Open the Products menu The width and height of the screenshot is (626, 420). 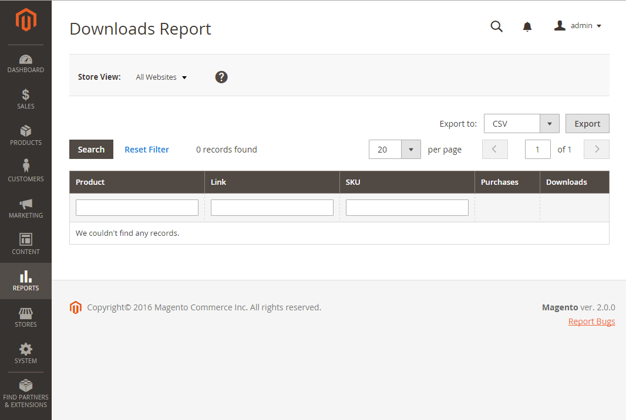[x=26, y=136]
